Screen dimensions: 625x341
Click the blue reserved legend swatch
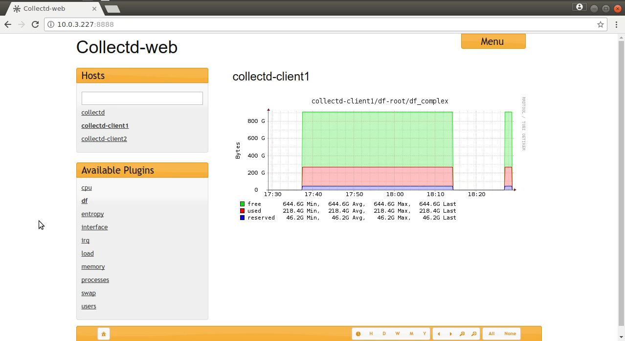(x=242, y=218)
